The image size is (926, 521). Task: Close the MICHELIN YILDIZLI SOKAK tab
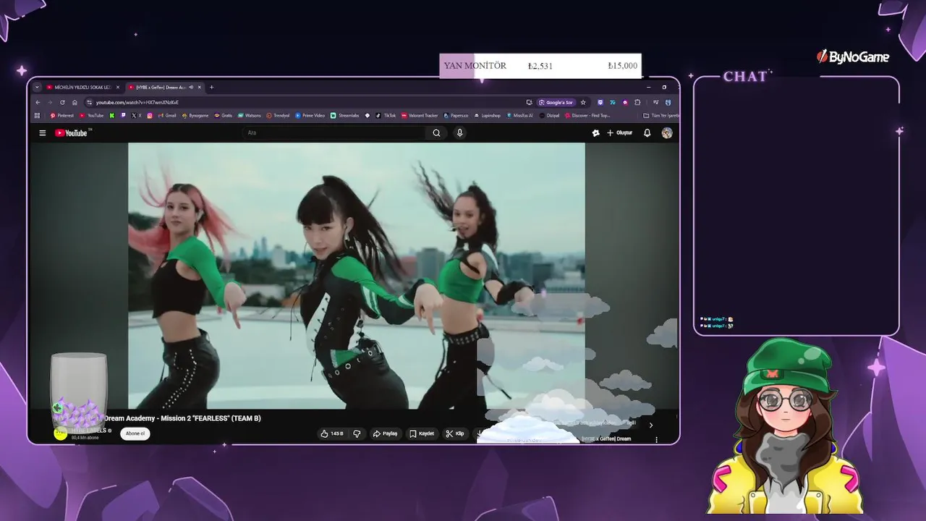pyautogui.click(x=118, y=88)
